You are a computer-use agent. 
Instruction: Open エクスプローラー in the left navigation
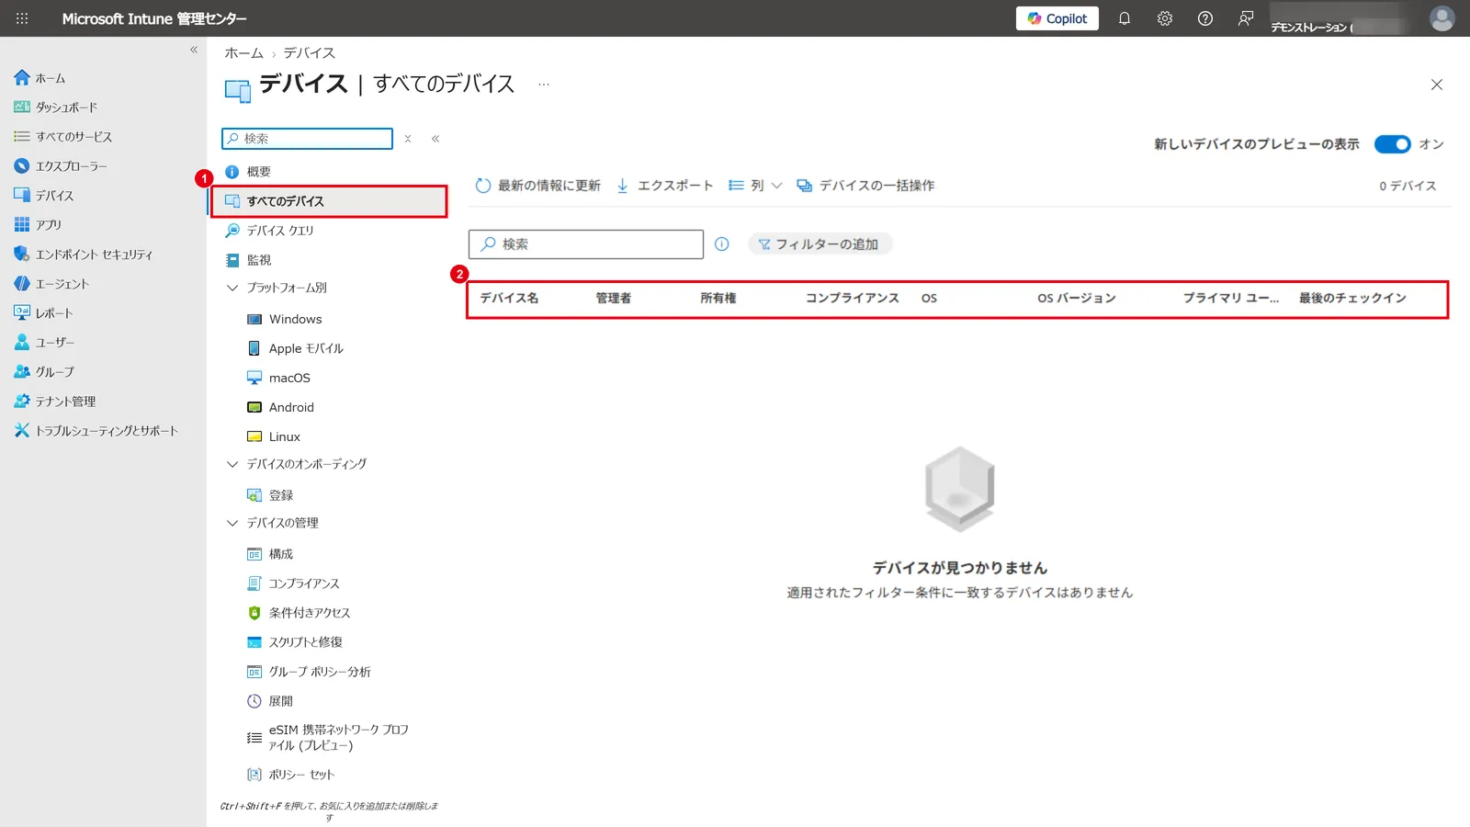[x=61, y=166]
